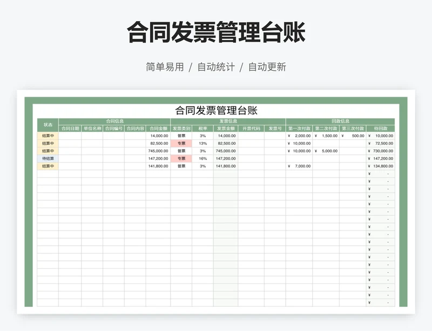Click the 第三次付款 column header
The height and width of the screenshot is (331, 432).
353,129
